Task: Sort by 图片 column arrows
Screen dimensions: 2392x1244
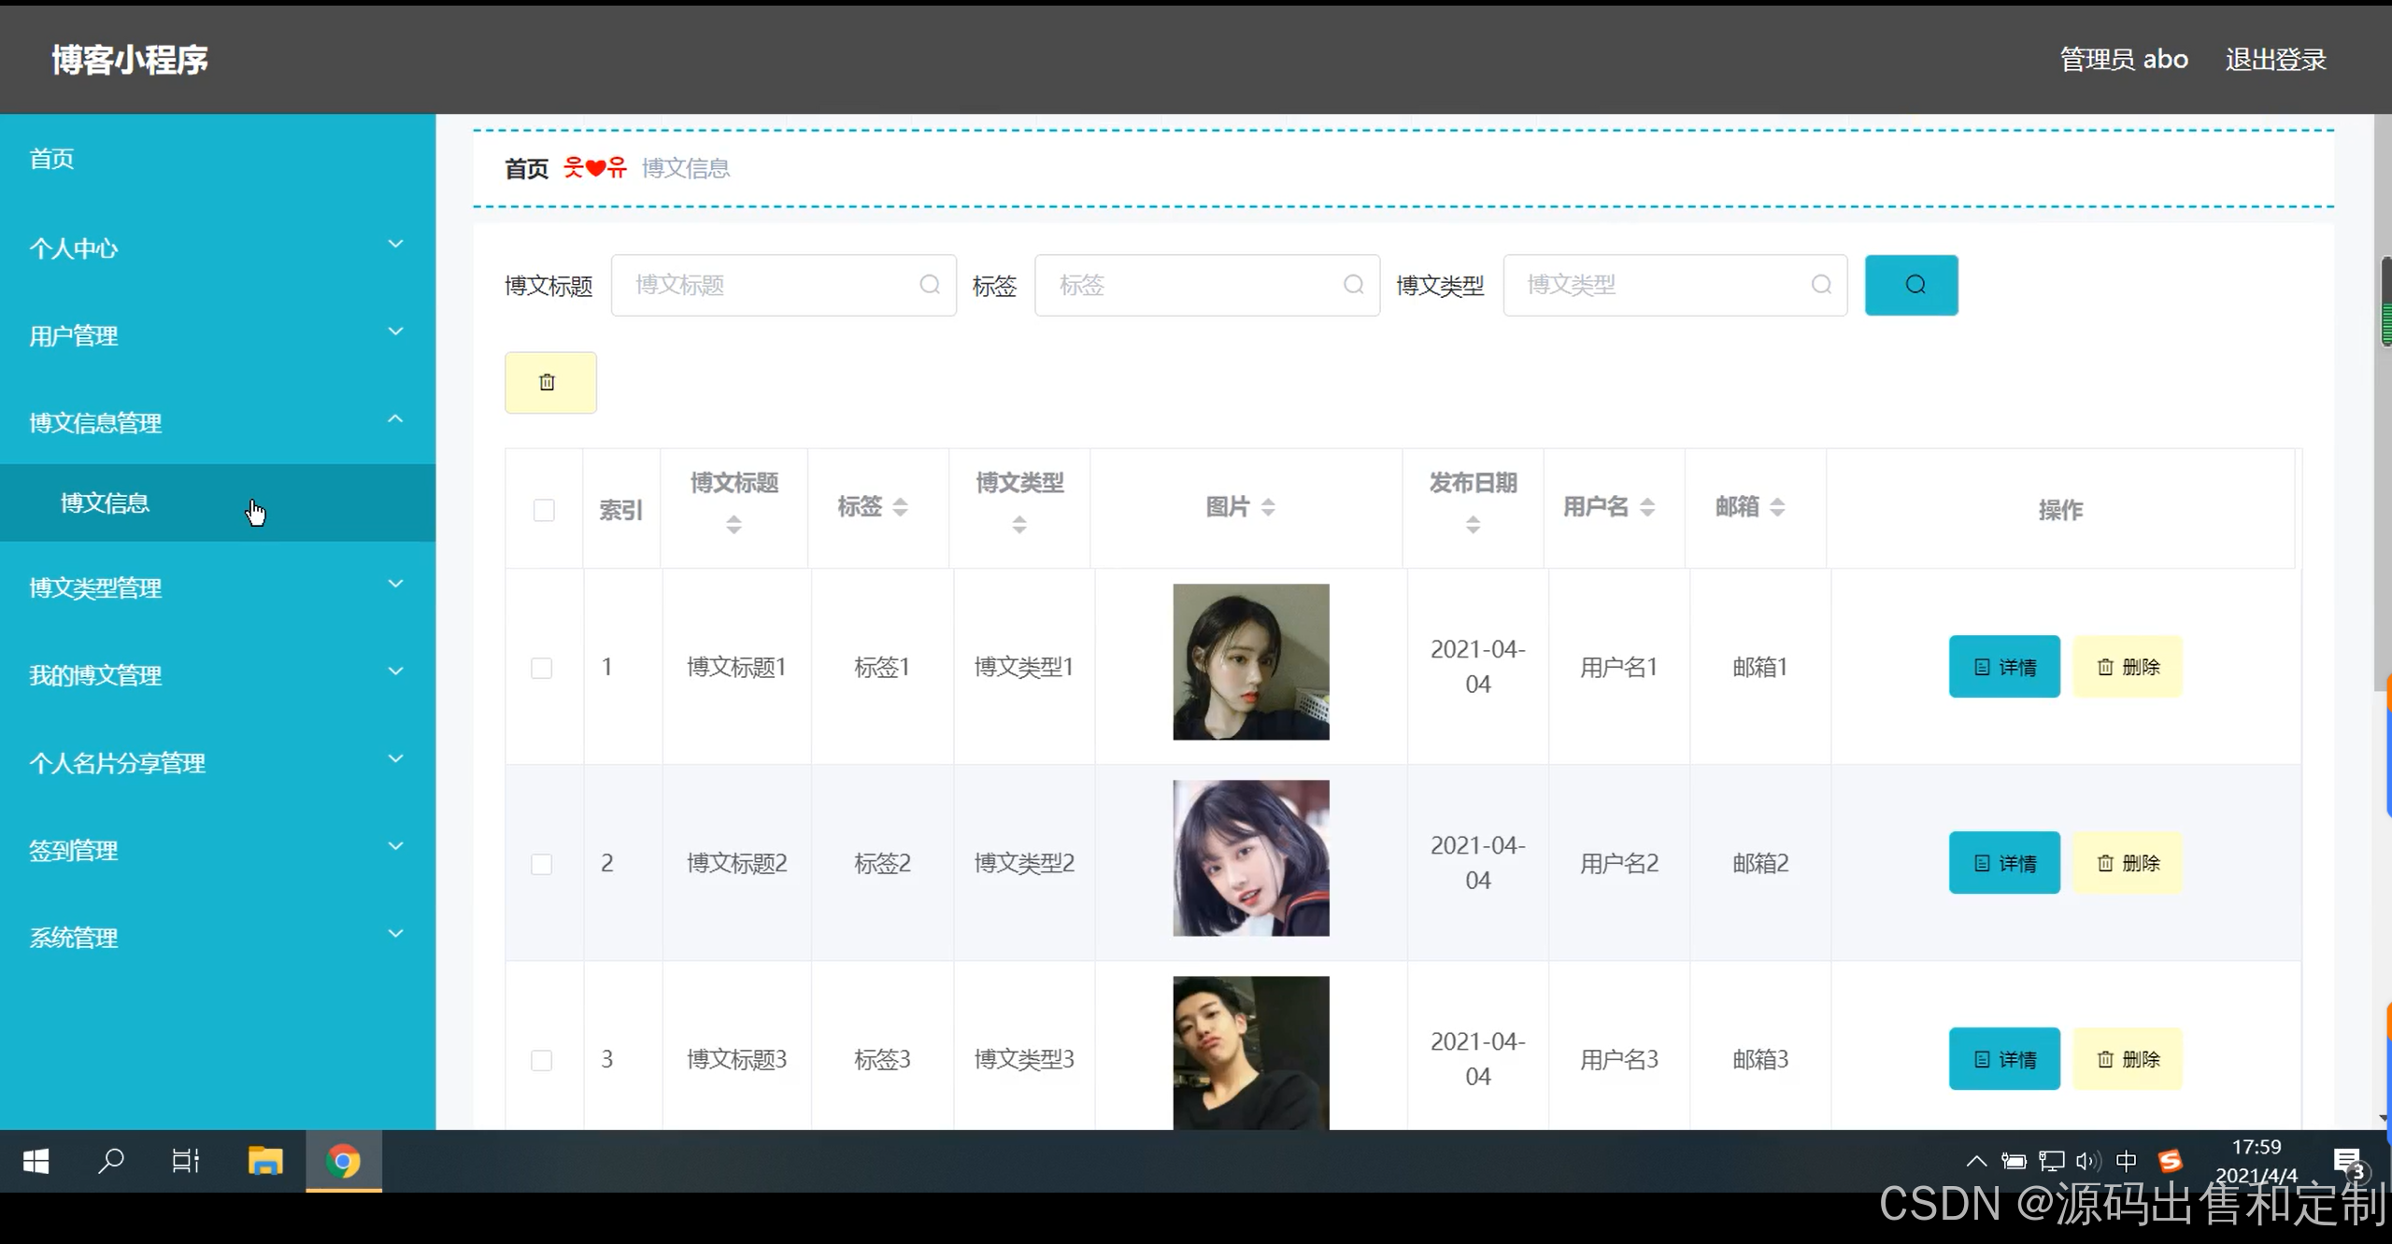Action: [x=1268, y=507]
